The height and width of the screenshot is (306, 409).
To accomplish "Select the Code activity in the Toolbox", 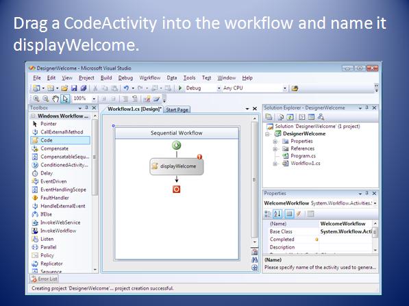I will (60, 140).
